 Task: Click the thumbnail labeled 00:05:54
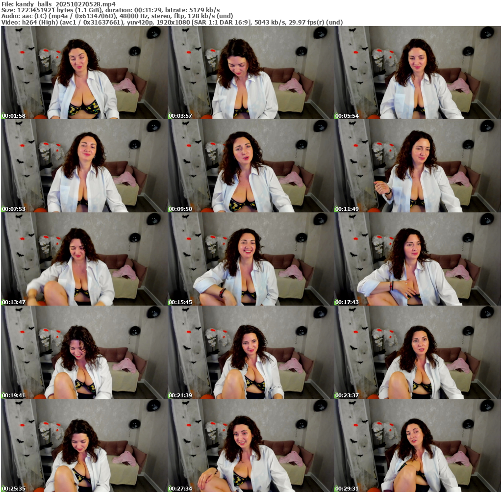418,73
